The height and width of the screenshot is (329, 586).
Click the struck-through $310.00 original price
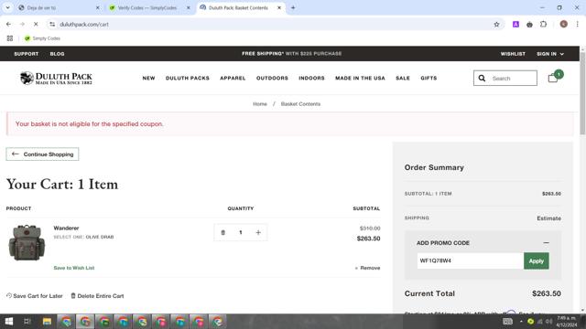370,228
